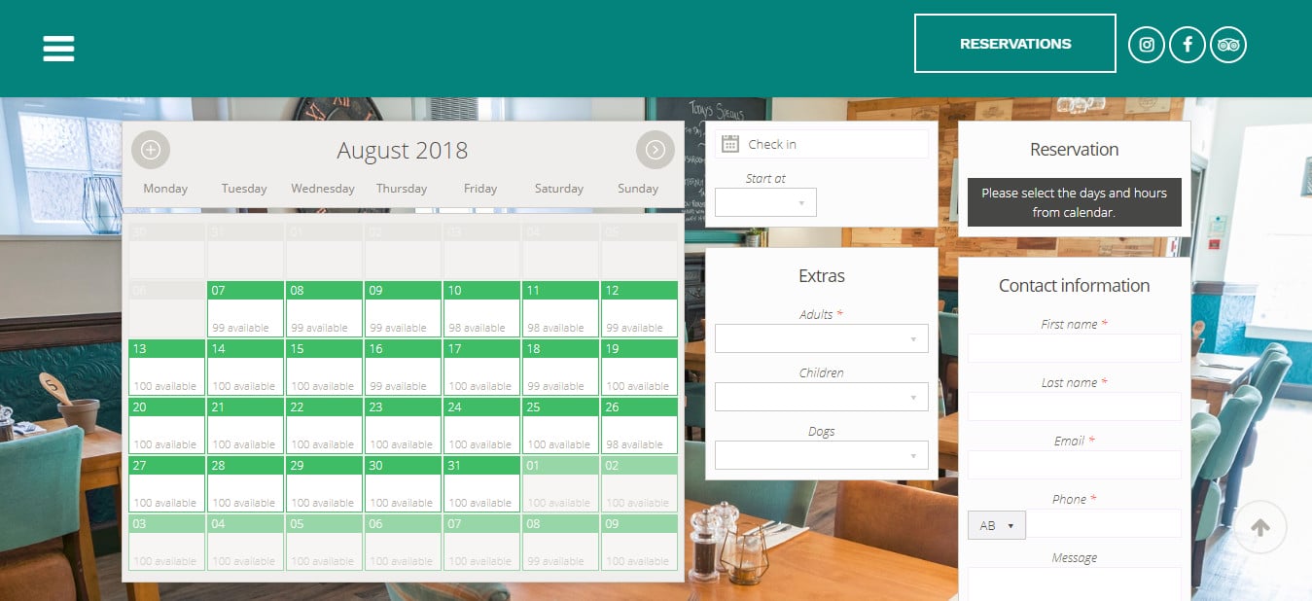
Task: Click the First name input field
Action: [1075, 348]
